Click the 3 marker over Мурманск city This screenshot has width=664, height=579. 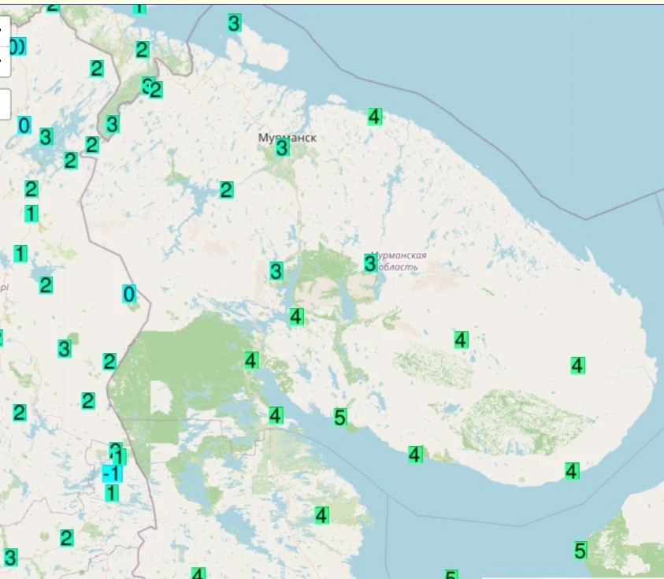(282, 148)
